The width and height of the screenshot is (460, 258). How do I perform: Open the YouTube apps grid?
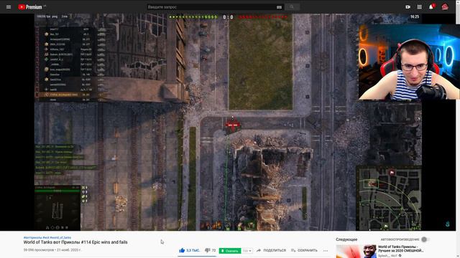420,6
